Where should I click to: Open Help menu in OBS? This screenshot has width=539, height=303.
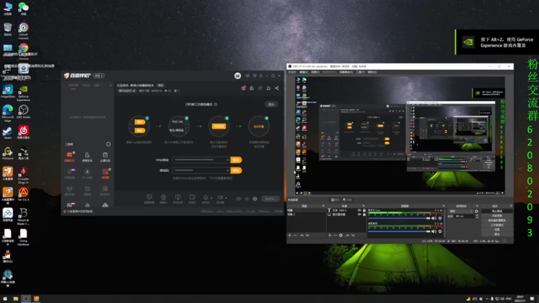click(372, 72)
